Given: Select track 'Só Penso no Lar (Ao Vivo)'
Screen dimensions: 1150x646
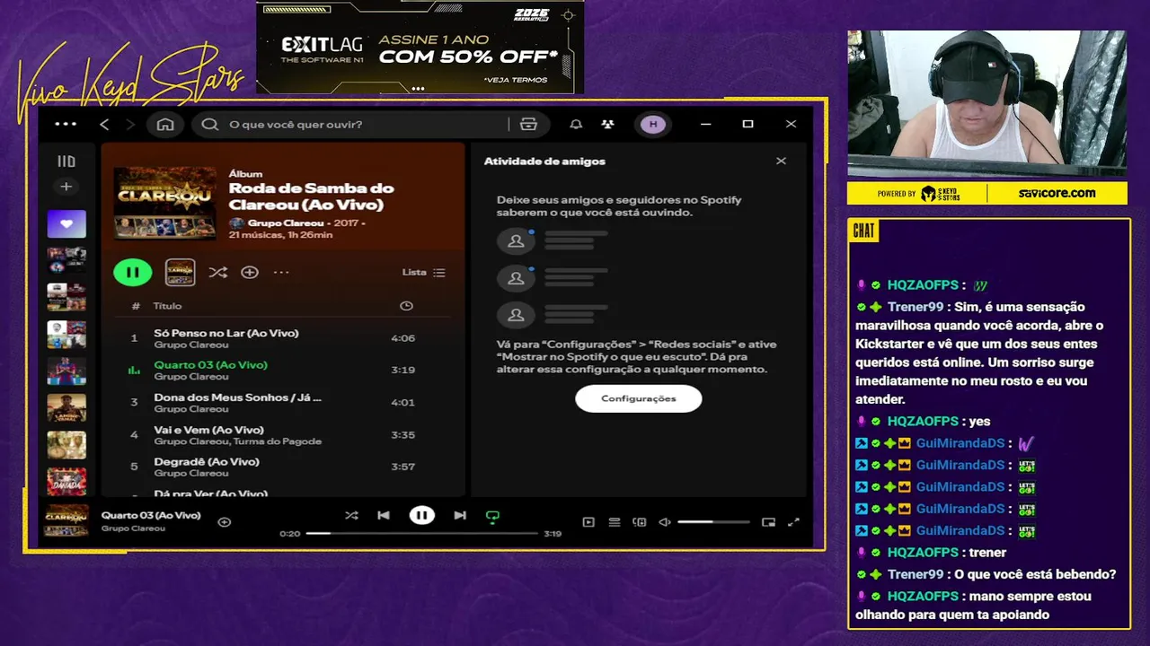Looking at the screenshot, I should click(x=282, y=338).
